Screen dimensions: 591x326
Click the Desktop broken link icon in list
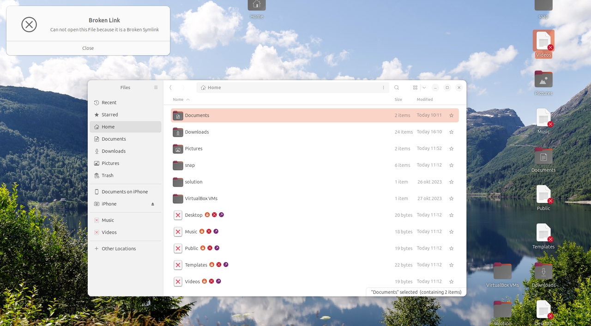178,215
